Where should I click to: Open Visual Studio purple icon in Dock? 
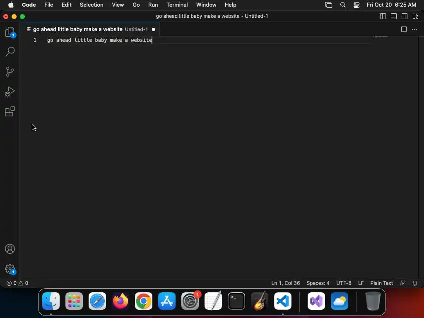pyautogui.click(x=316, y=301)
